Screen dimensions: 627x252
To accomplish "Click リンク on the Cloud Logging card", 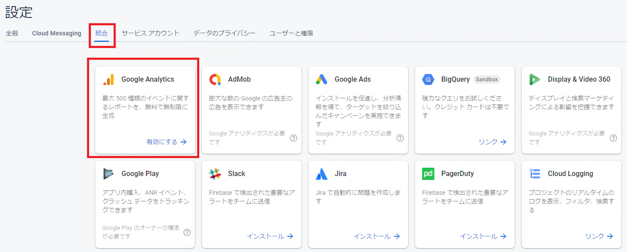I will click(599, 236).
